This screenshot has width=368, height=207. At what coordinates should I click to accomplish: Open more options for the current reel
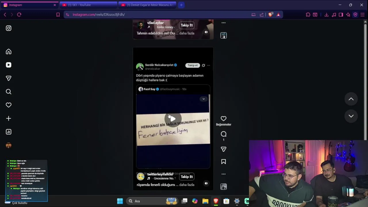coord(223,174)
